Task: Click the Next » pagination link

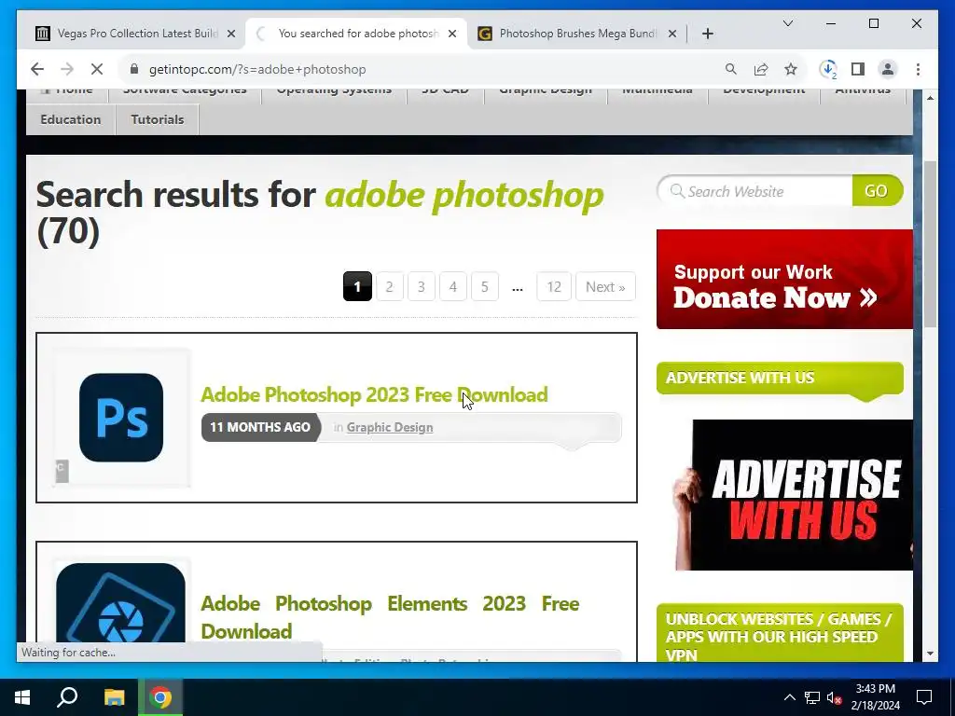Action: coord(605,286)
